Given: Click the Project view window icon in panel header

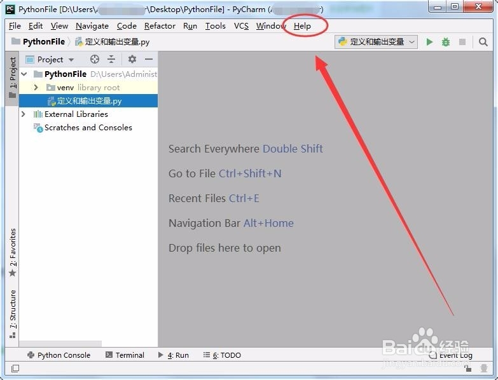Looking at the screenshot, I should click(29, 60).
